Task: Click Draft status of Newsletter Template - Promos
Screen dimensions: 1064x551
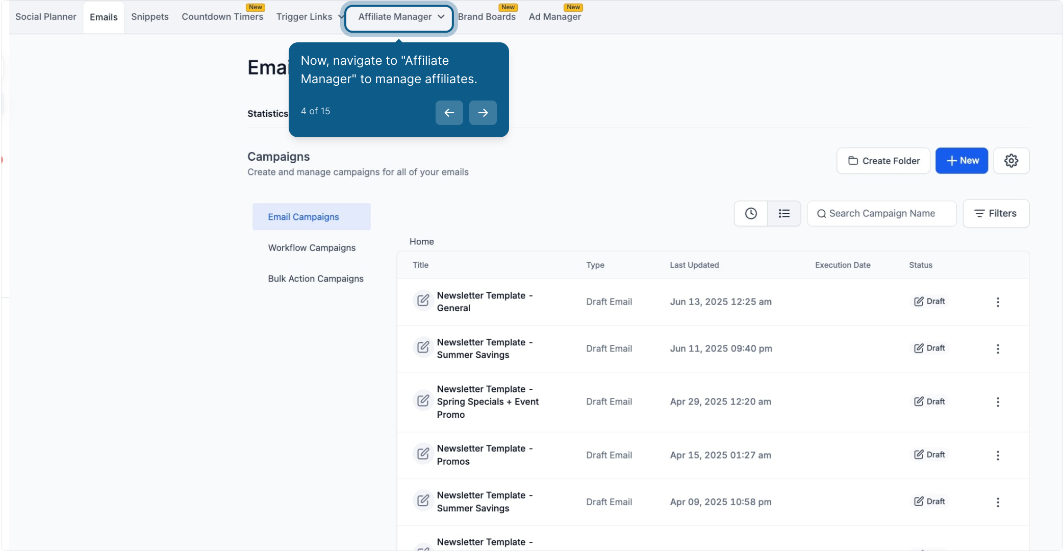Action: click(929, 455)
